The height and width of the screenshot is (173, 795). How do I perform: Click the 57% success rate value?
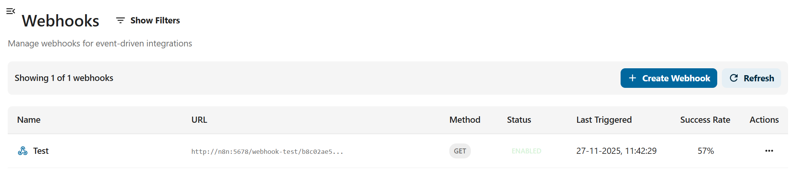[706, 151]
